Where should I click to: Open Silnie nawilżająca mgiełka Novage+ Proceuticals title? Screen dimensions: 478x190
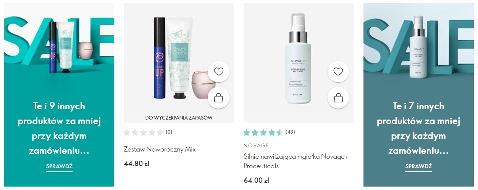[x=296, y=161]
